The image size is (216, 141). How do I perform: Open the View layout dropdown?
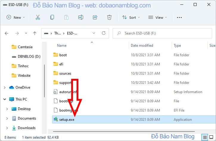tap(158, 17)
